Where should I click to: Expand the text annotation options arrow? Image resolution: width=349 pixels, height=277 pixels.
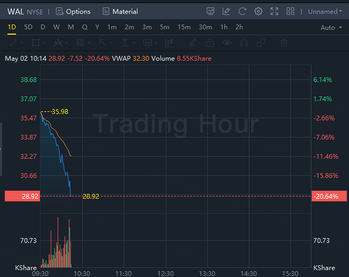pyautogui.click(x=156, y=43)
